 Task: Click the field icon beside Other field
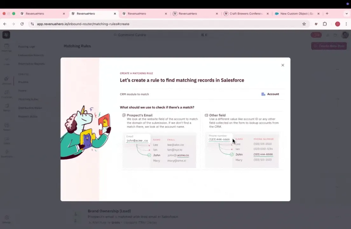206,115
